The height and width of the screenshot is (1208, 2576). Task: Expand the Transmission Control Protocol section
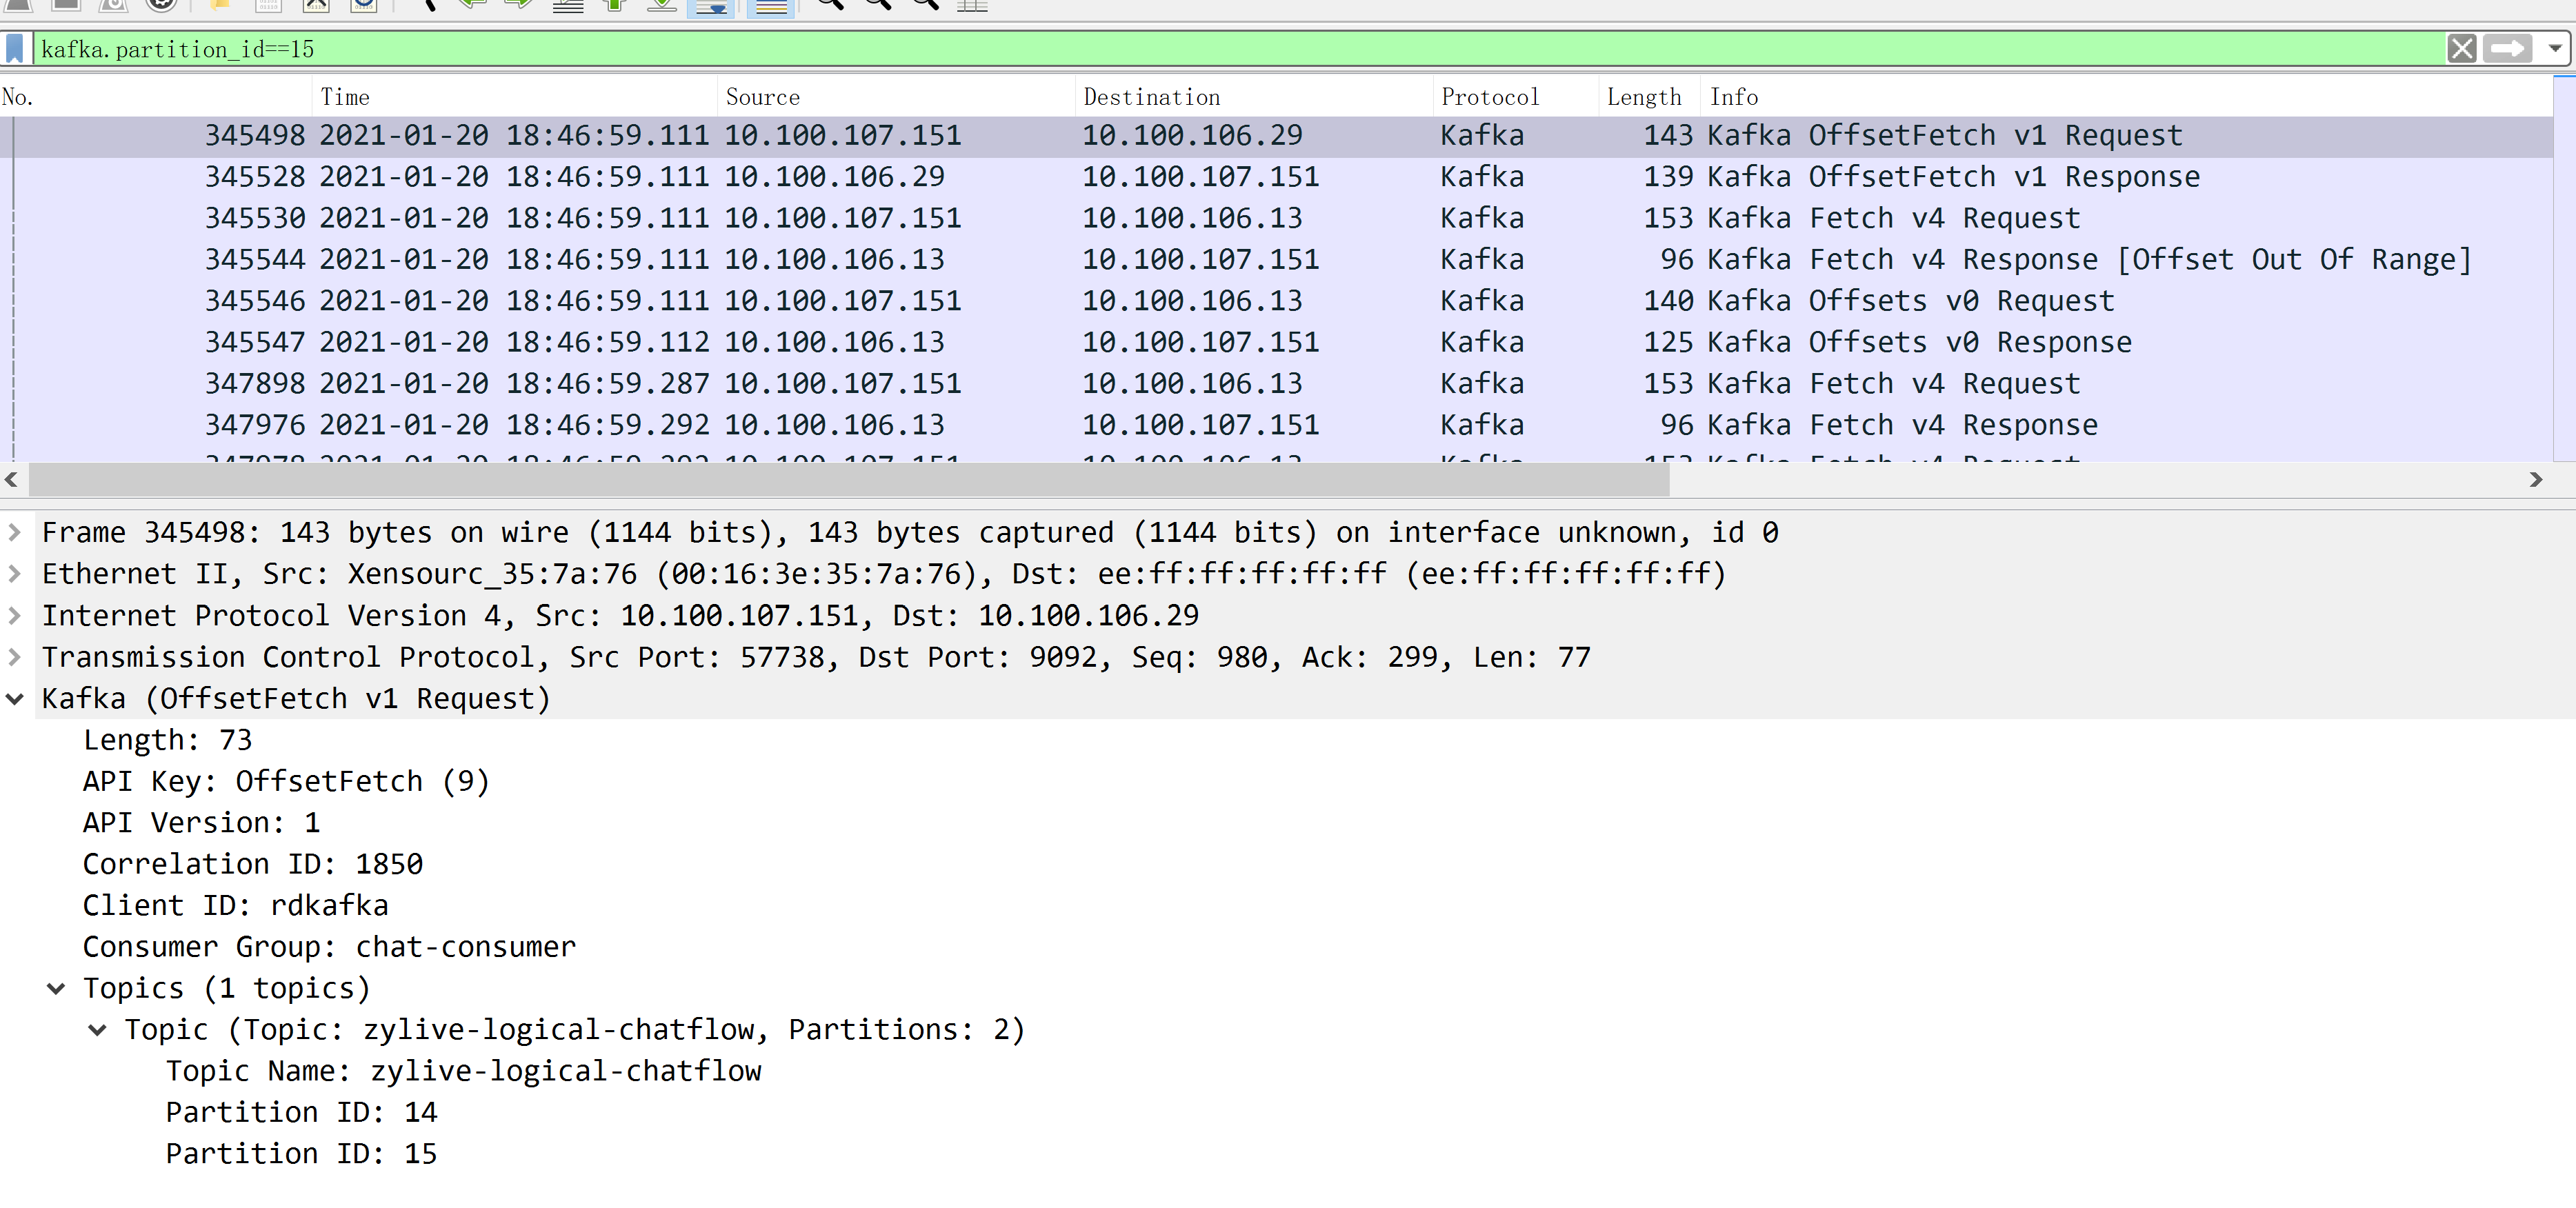[x=14, y=657]
